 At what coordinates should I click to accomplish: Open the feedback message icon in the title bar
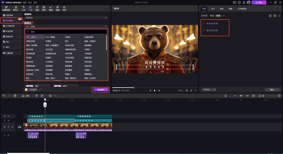tap(239, 2)
